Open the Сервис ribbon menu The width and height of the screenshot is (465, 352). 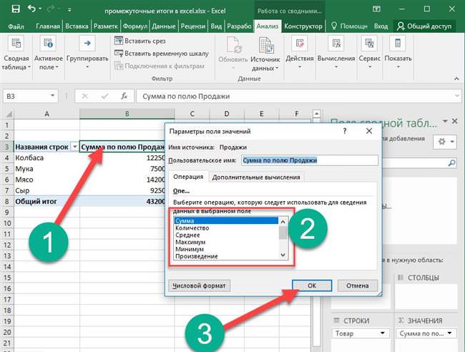point(369,54)
